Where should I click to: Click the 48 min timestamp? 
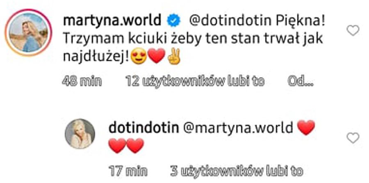tap(82, 82)
